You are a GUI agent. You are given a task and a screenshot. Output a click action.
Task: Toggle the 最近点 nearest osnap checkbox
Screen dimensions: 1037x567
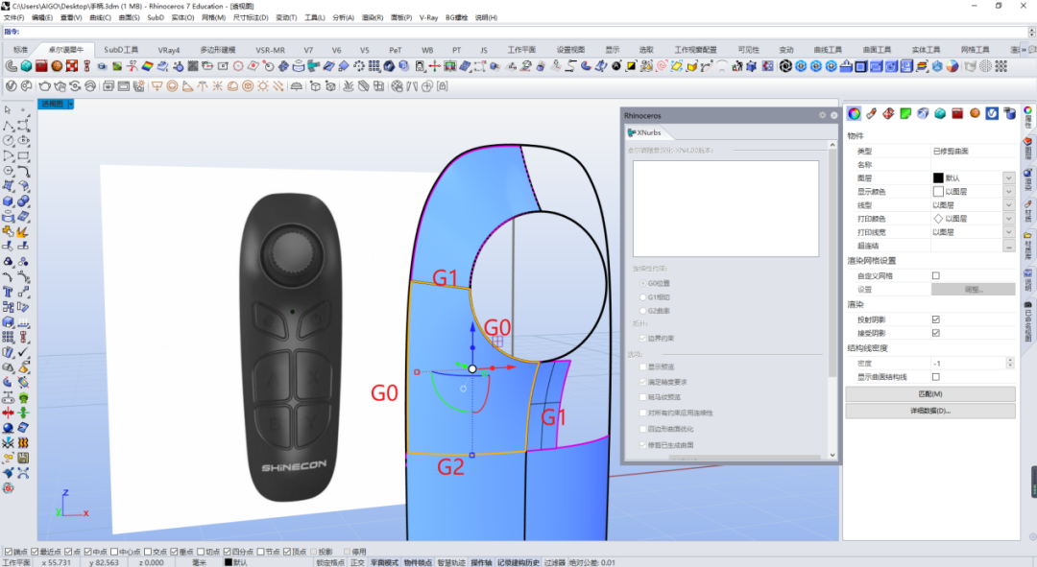pyautogui.click(x=36, y=552)
